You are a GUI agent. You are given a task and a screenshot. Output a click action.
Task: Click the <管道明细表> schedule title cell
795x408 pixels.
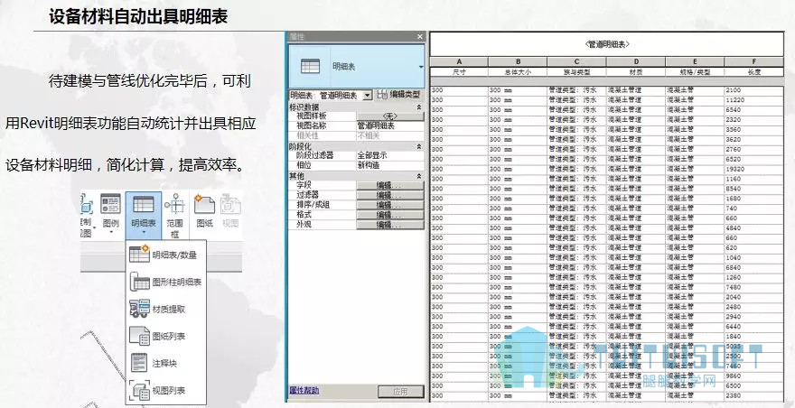pos(607,44)
